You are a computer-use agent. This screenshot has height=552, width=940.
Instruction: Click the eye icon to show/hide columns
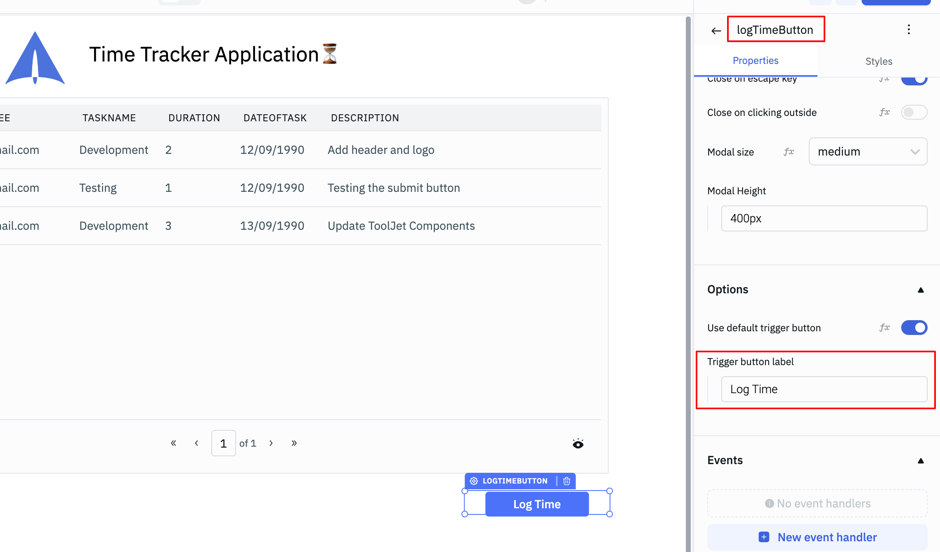click(578, 444)
